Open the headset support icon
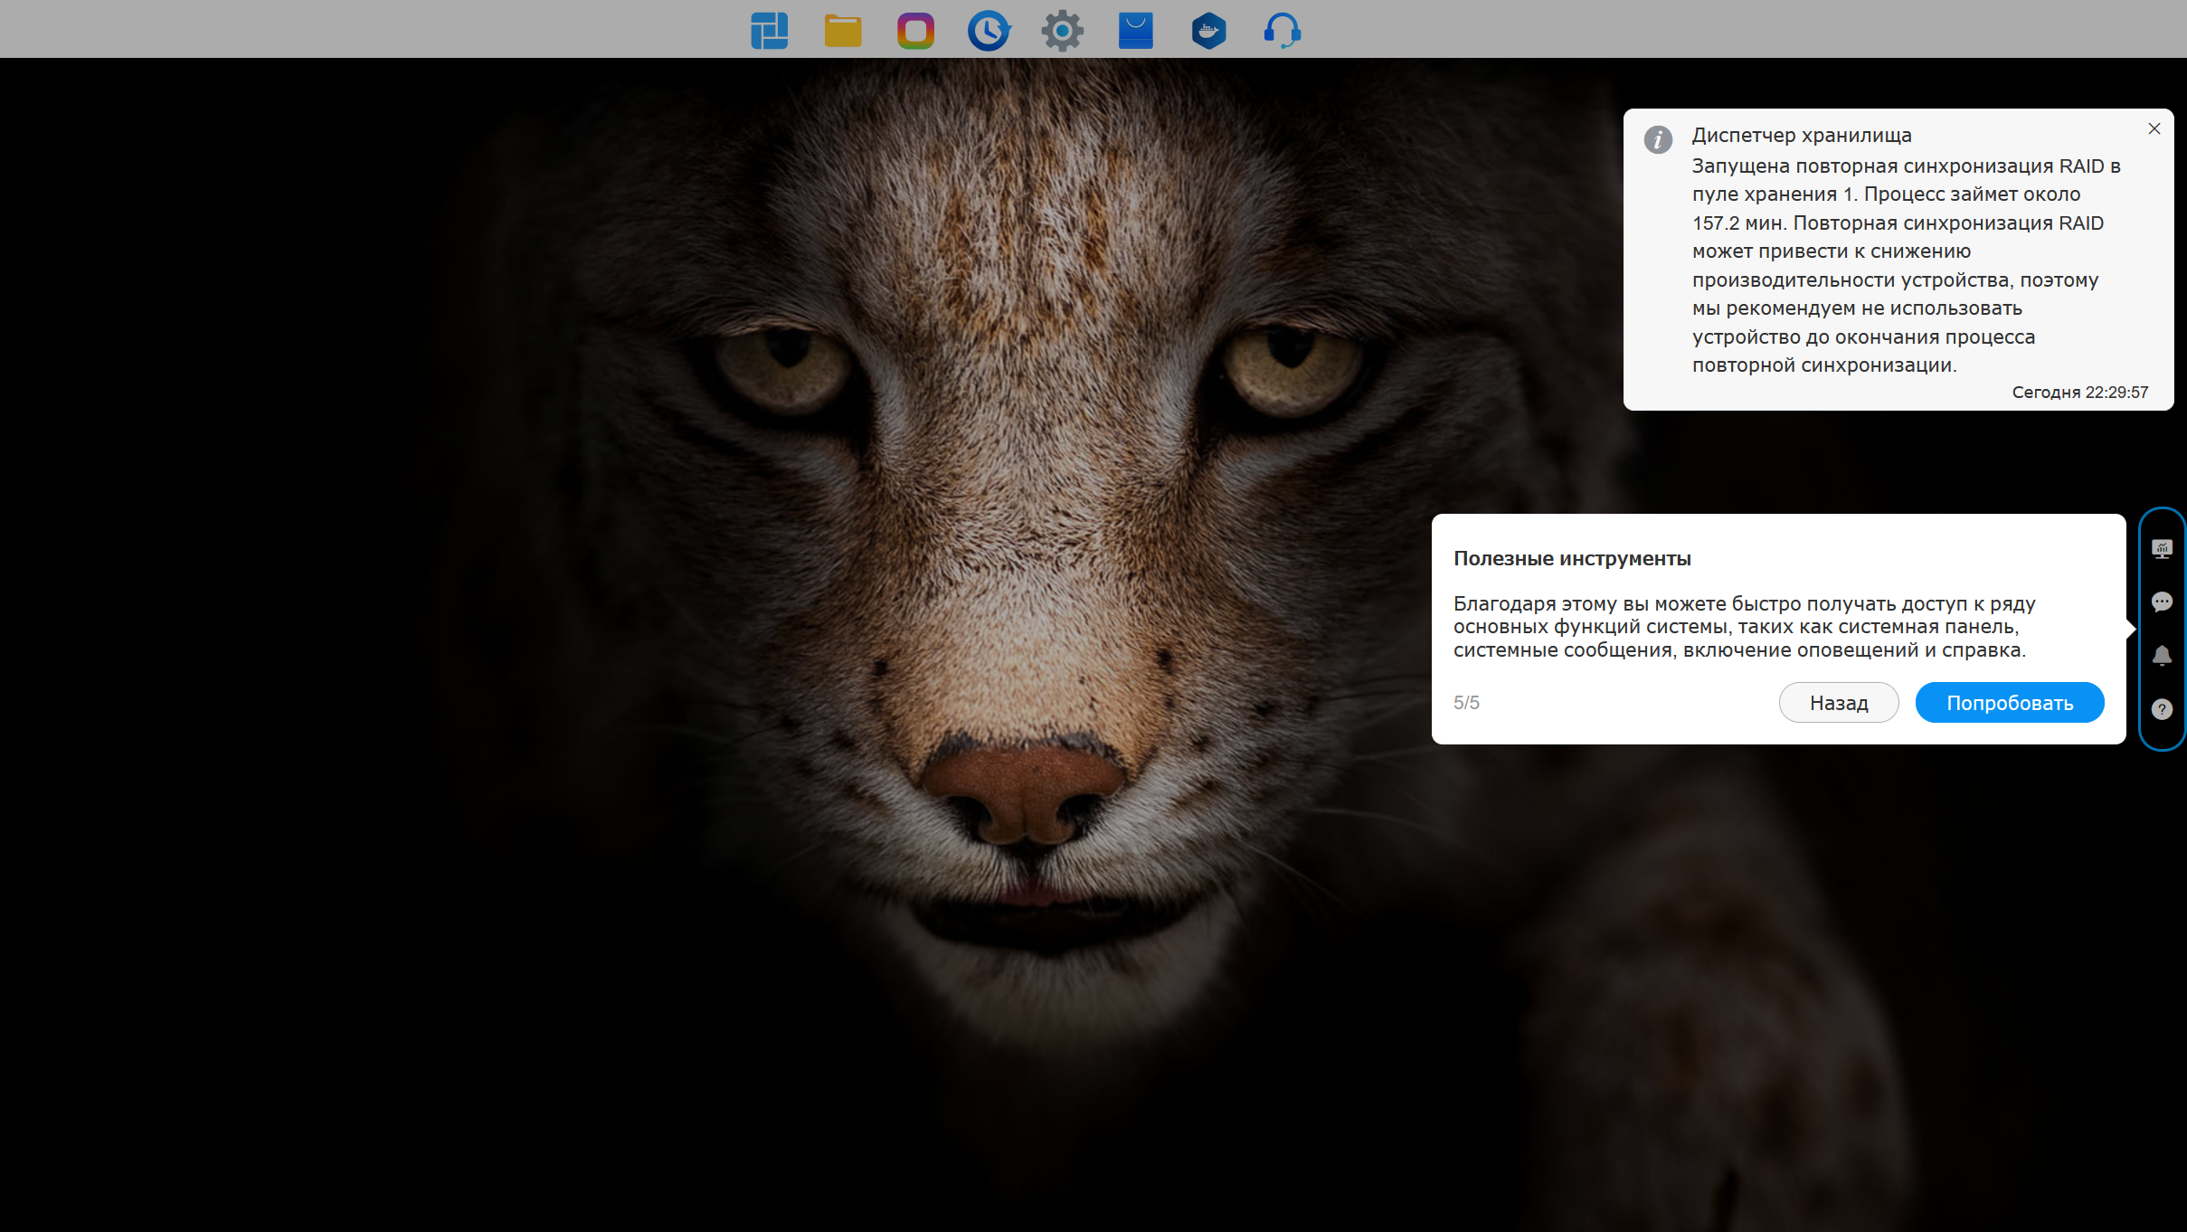The width and height of the screenshot is (2187, 1232). click(1282, 31)
